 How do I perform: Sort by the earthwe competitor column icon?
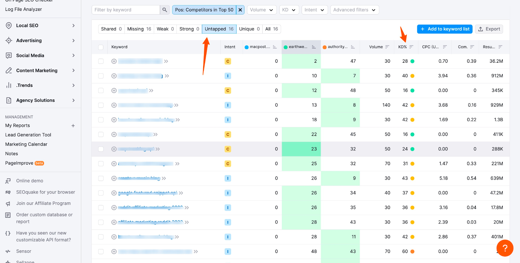pos(314,47)
